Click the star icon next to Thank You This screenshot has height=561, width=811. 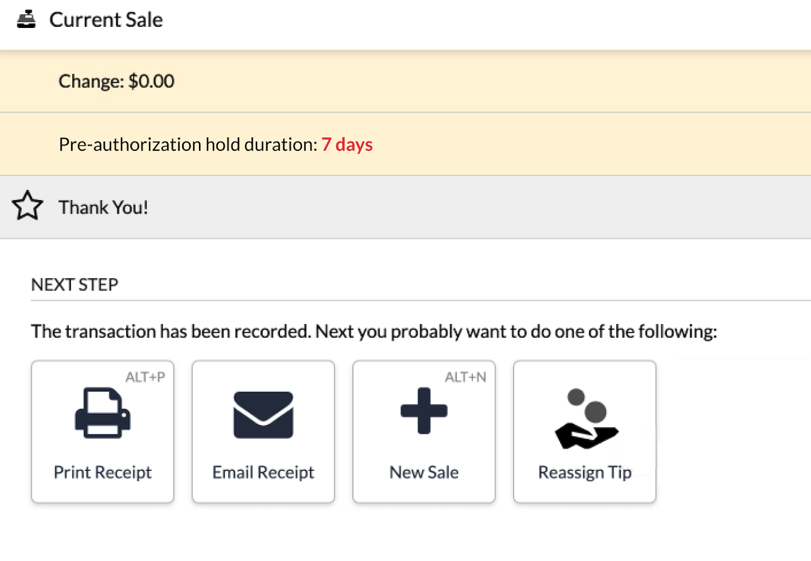(27, 205)
